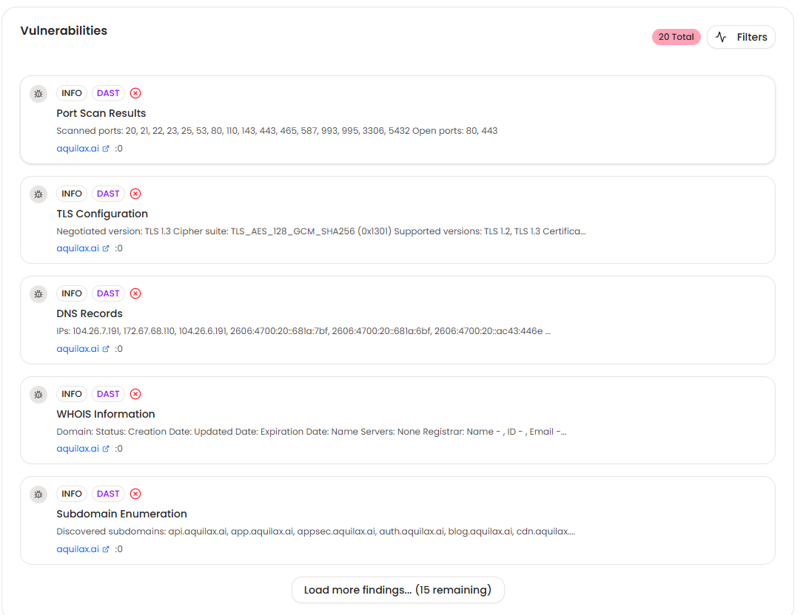Click INFO badge on Subdomain Enumeration

coord(72,493)
